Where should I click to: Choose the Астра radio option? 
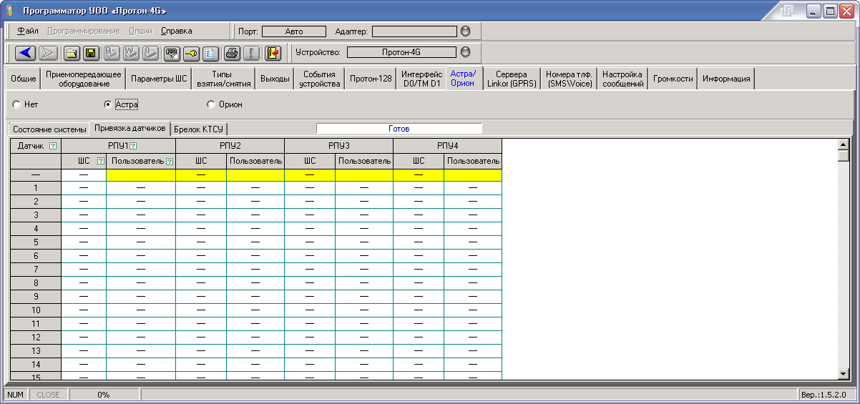point(108,104)
